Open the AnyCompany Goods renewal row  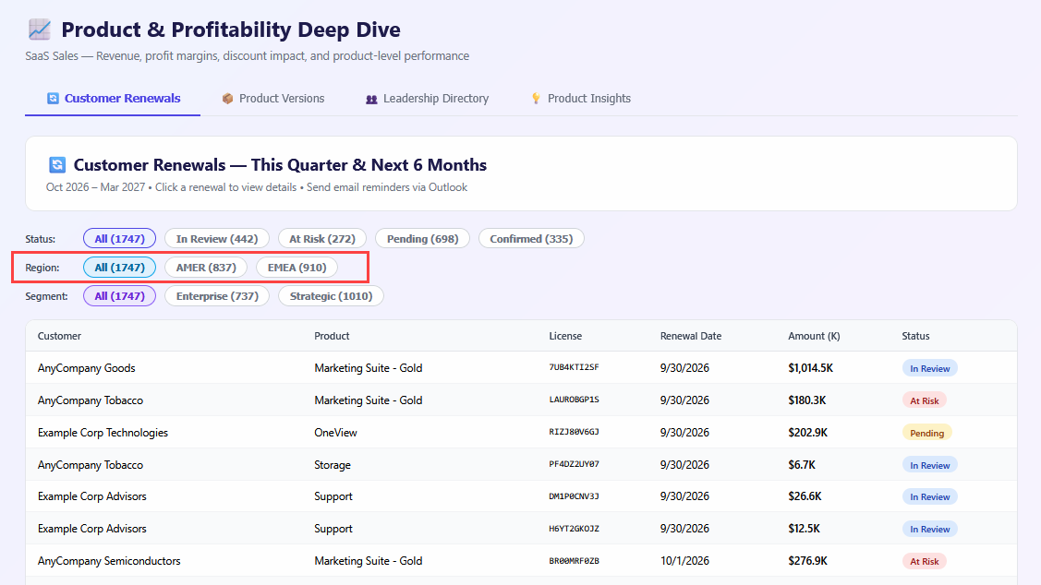tap(521, 367)
